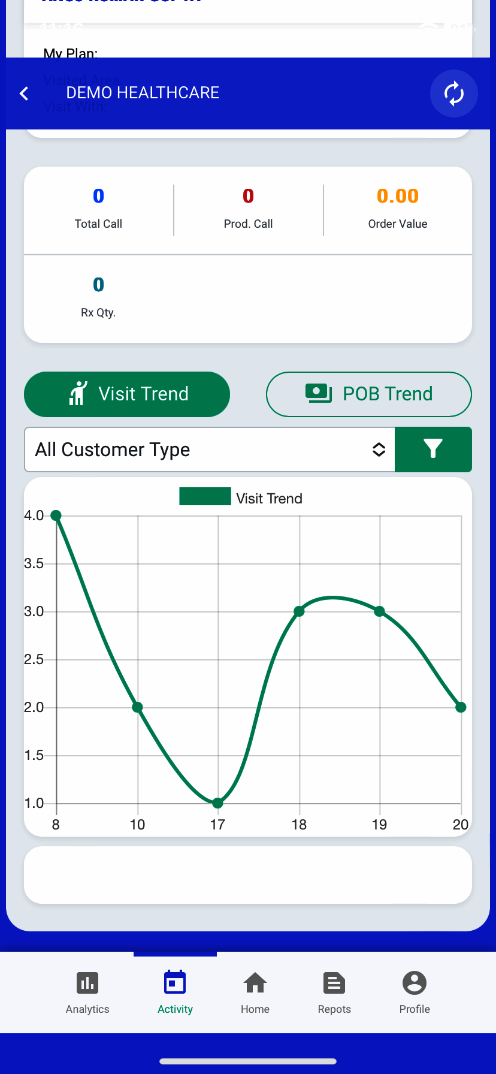Tap the green filter funnel icon
The width and height of the screenshot is (496, 1074).
[x=433, y=449]
